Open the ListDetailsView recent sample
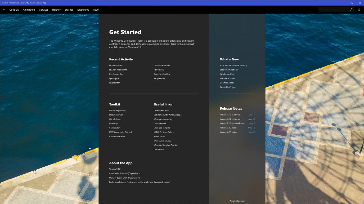 [116, 65]
